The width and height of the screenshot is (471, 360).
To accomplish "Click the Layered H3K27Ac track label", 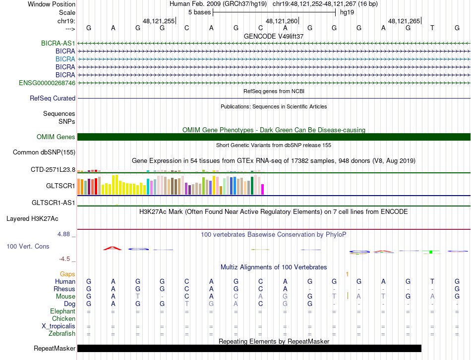I will tap(32, 219).
